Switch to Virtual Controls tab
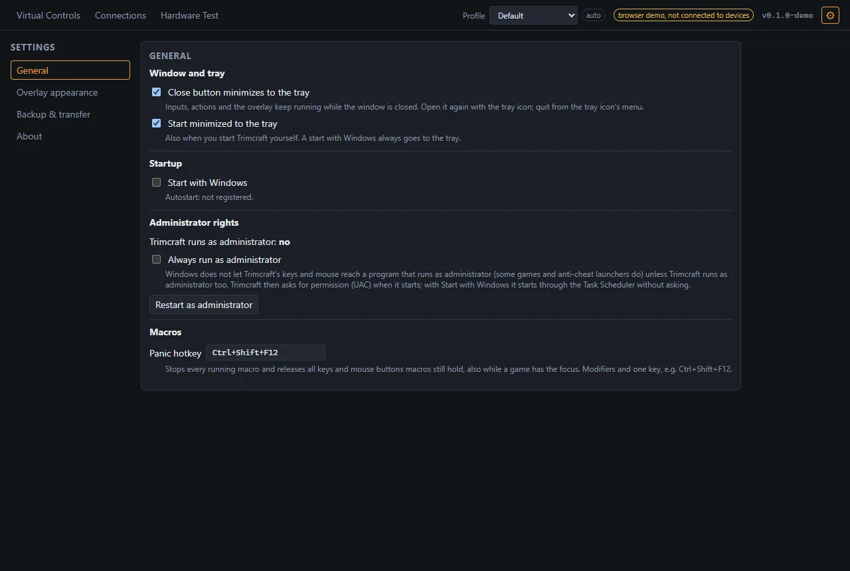This screenshot has height=571, width=850. (x=48, y=15)
